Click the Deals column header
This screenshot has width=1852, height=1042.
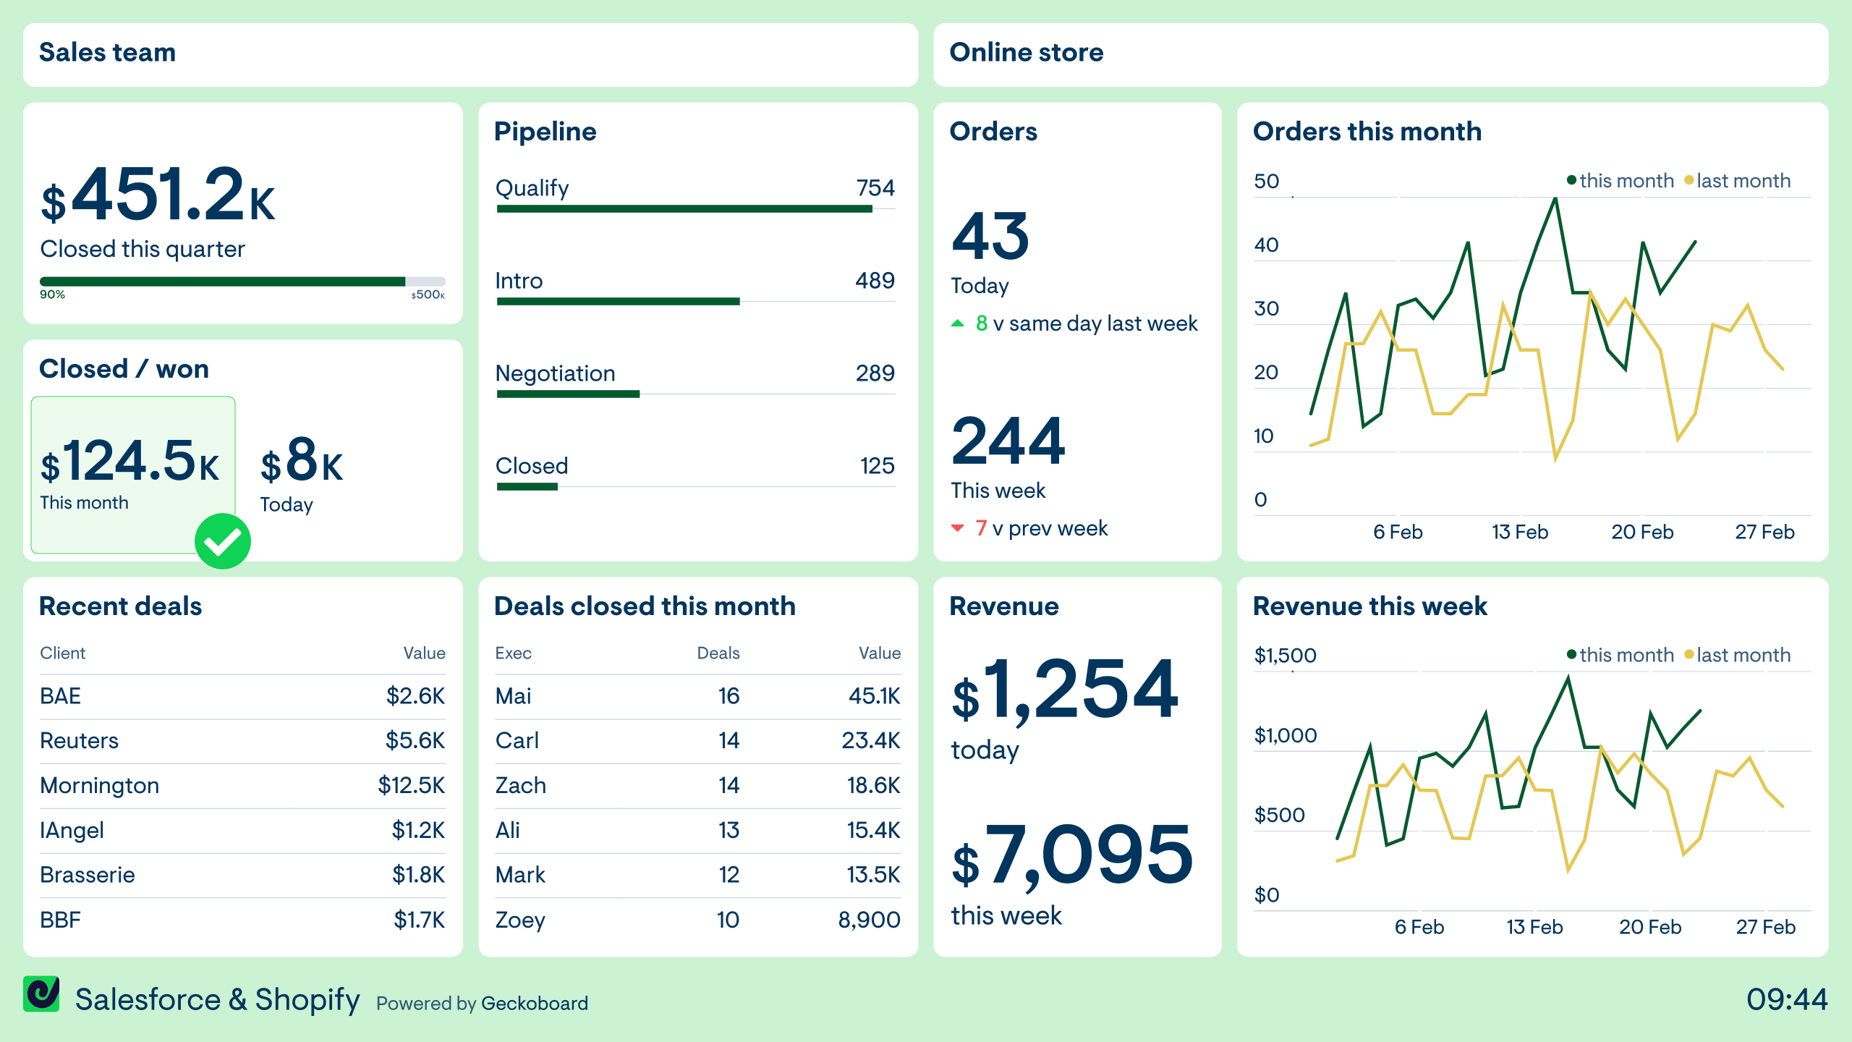718,653
